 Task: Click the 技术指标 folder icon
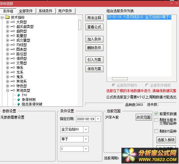(7, 17)
